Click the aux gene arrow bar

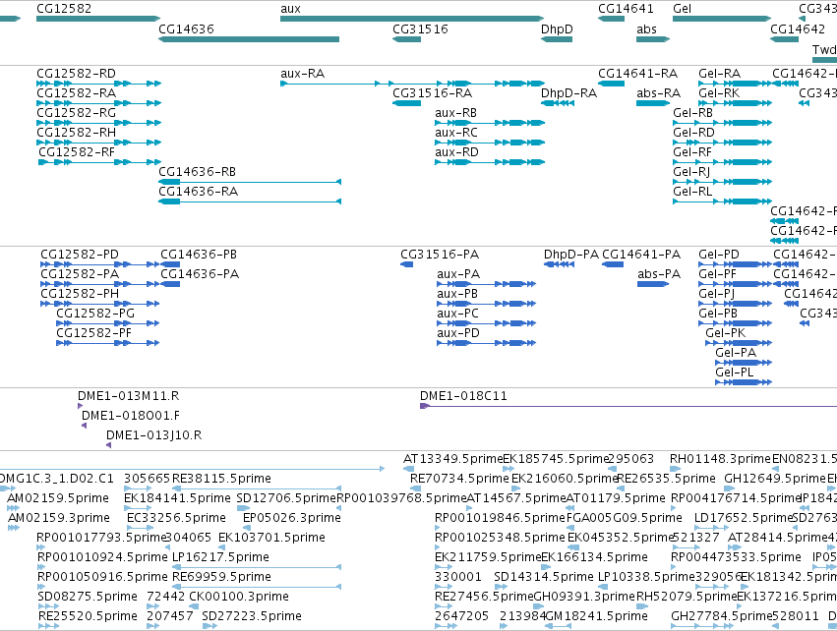tap(412, 19)
